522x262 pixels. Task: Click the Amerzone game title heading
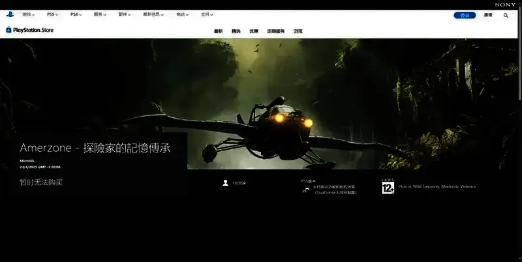95,148
